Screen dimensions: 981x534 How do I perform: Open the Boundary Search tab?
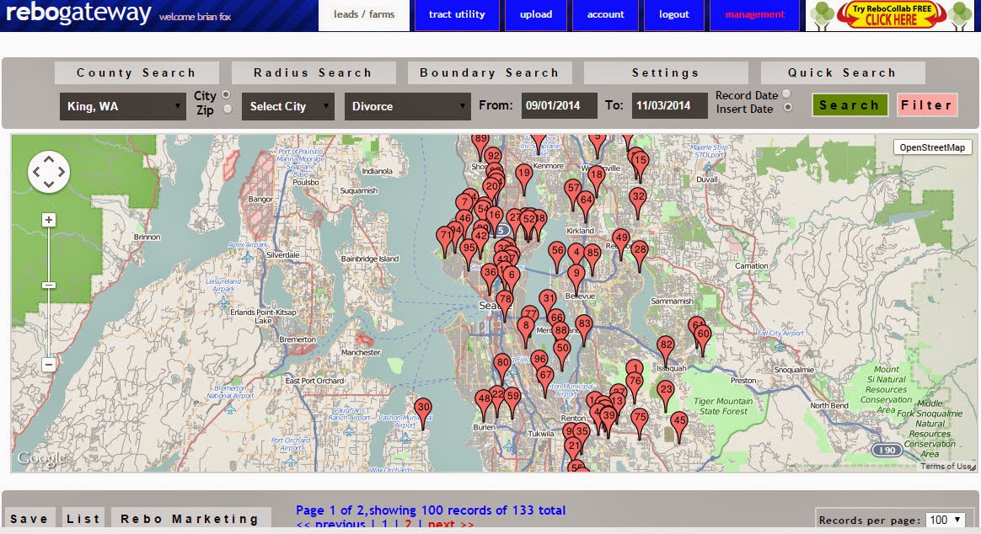point(490,72)
